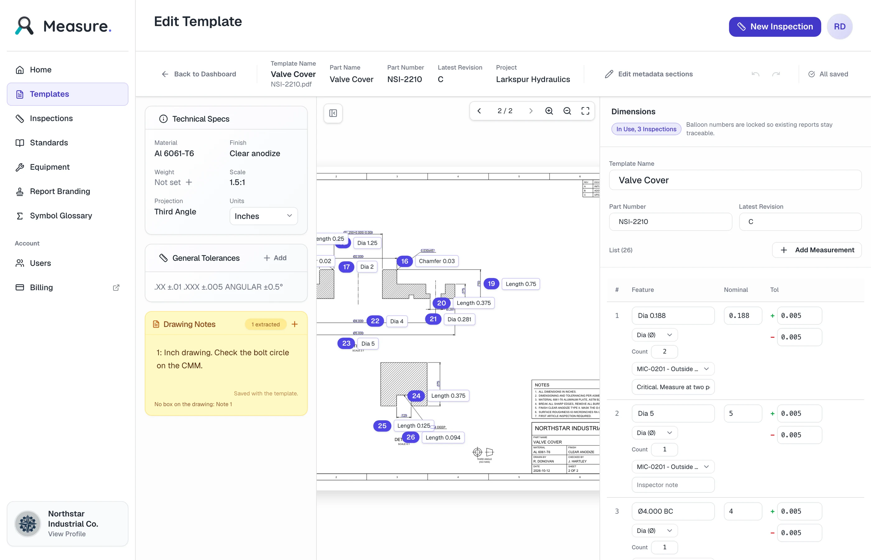Click the Technical Specs info icon
Screen dimensions: 871x560
point(163,119)
